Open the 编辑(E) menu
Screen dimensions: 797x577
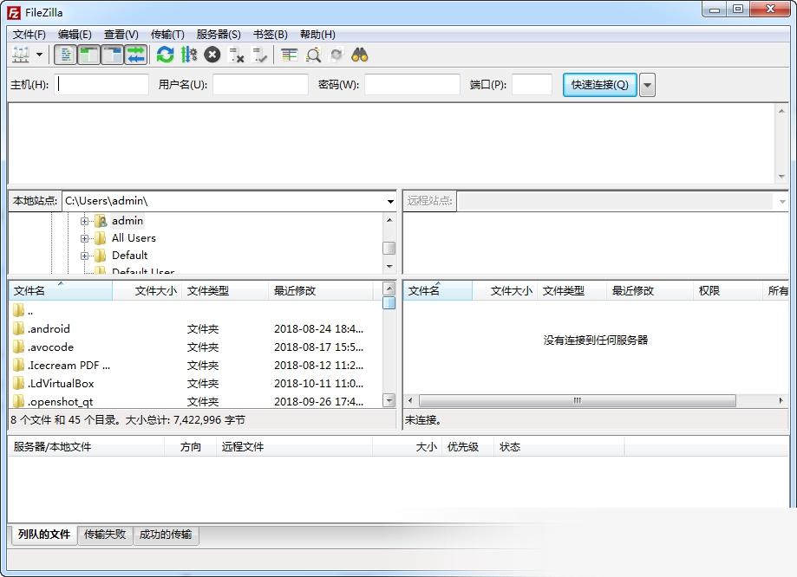point(75,34)
